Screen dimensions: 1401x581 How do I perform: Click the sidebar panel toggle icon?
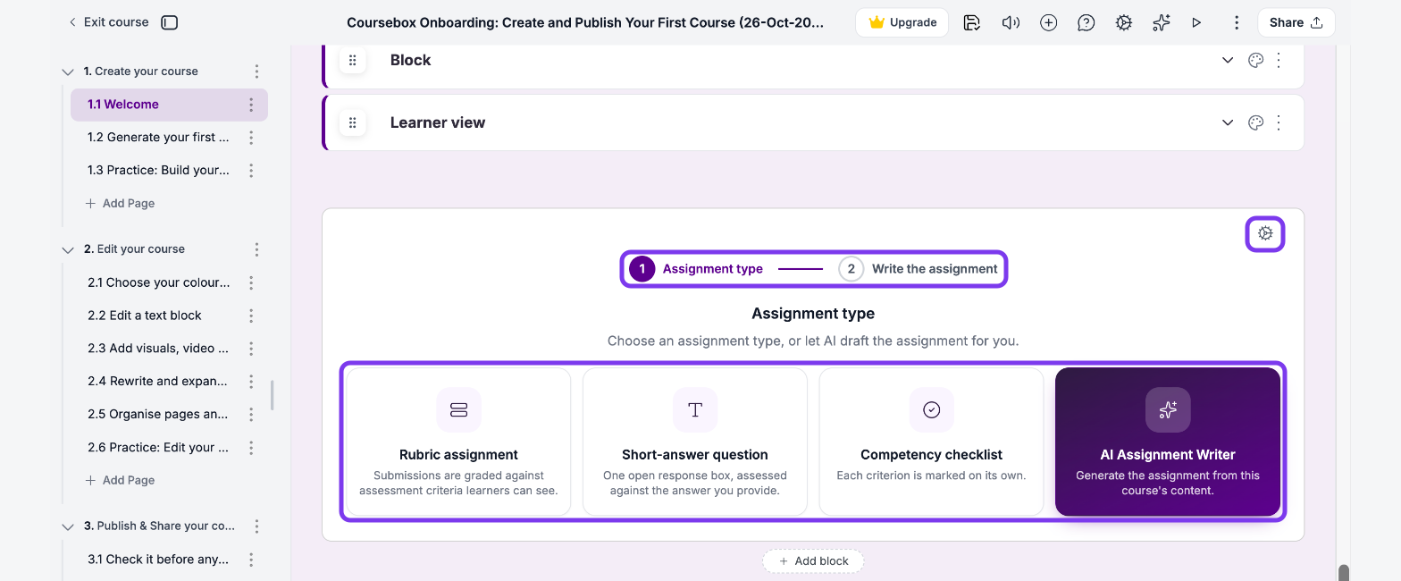[x=170, y=22]
